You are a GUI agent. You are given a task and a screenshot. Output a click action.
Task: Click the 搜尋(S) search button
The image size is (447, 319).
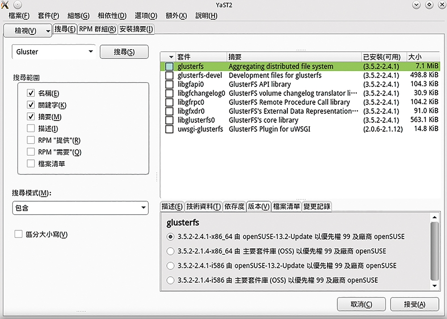tap(124, 52)
